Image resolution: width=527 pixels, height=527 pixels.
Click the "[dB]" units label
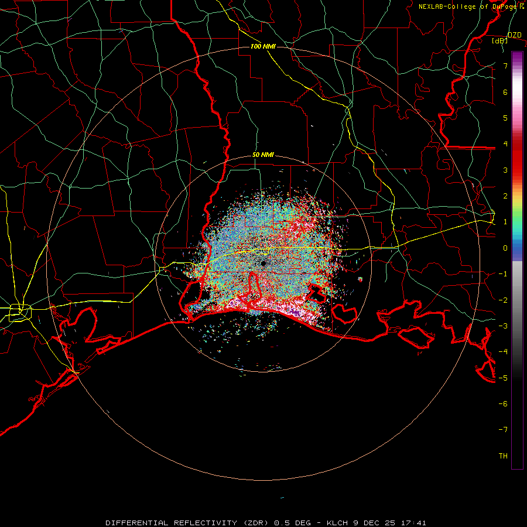point(500,40)
